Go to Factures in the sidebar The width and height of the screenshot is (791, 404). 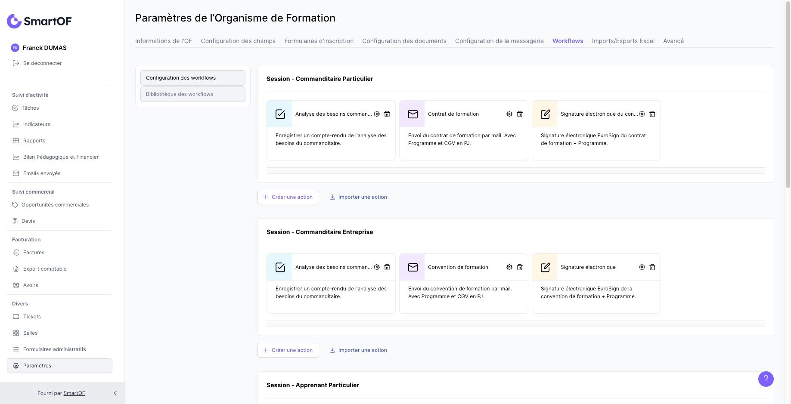point(34,253)
